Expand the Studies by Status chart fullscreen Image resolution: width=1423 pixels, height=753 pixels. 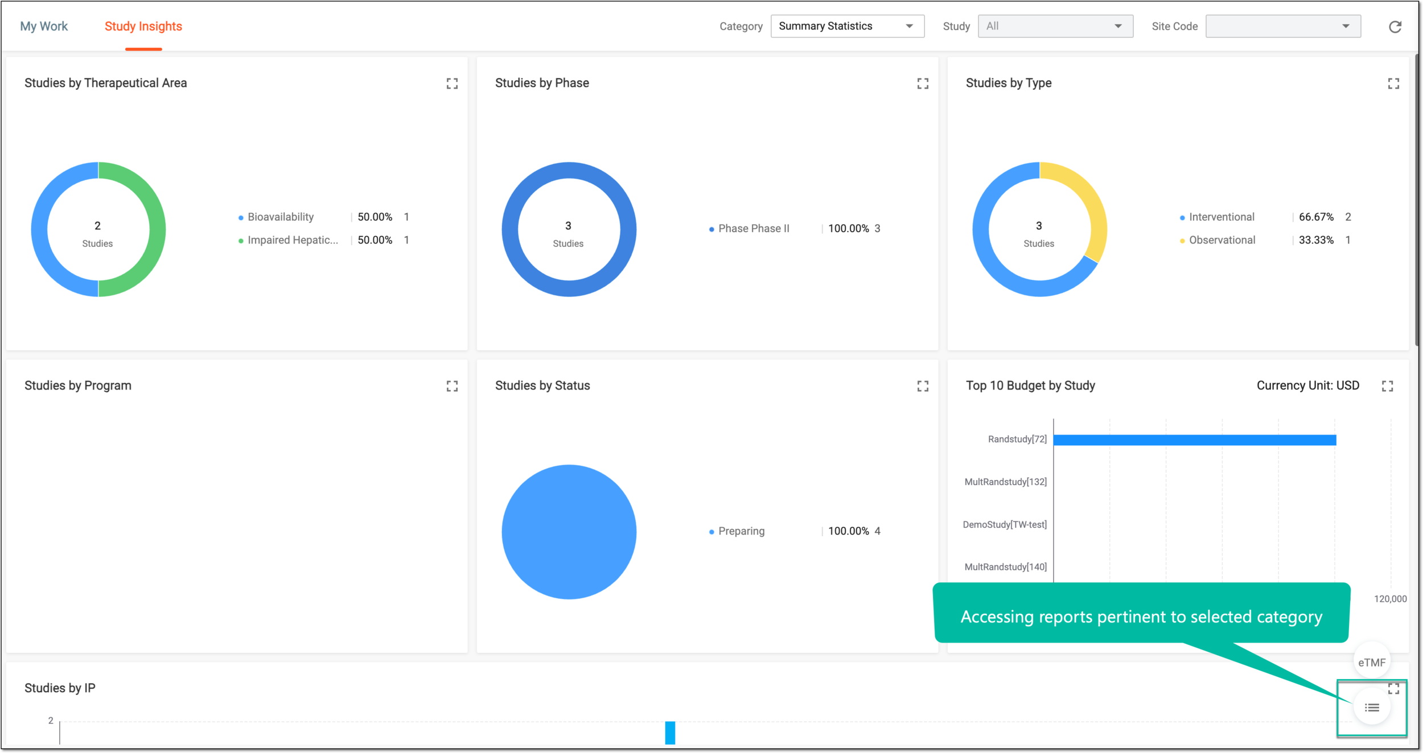923,386
